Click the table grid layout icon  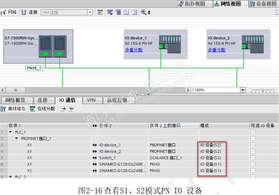pyautogui.click(x=126, y=12)
